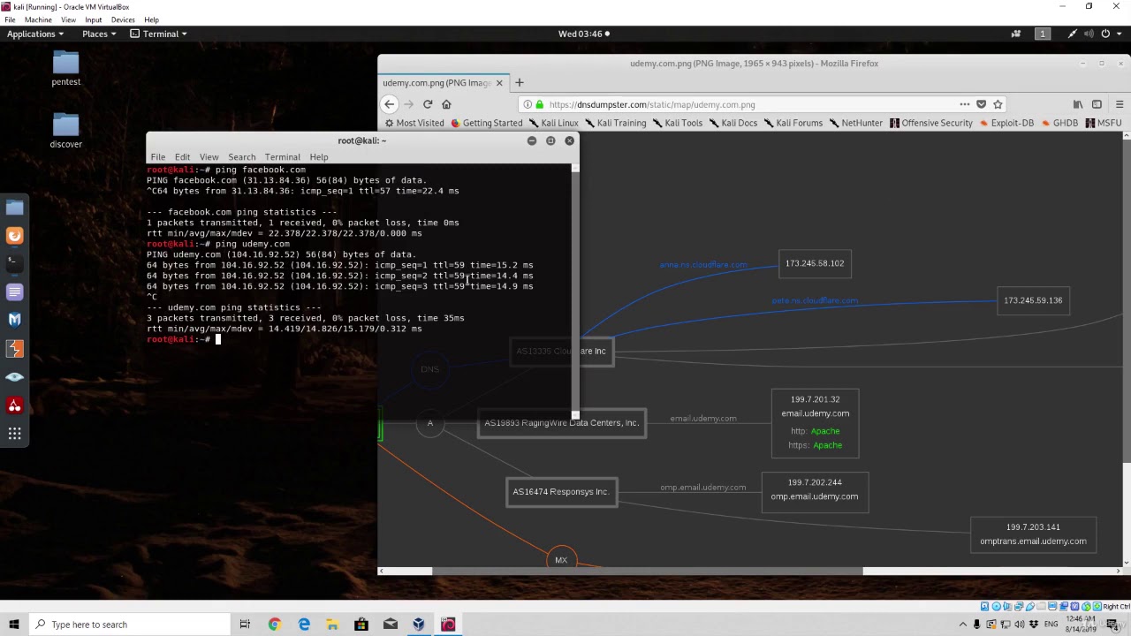
Task: Open Offensive Security bookmark
Action: point(930,123)
